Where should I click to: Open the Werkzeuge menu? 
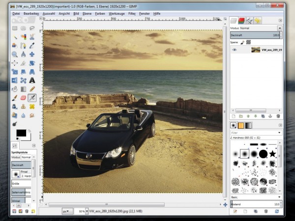coord(116,14)
